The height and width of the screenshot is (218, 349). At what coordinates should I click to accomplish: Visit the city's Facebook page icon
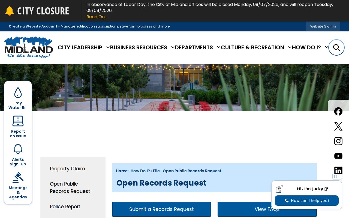point(338,111)
